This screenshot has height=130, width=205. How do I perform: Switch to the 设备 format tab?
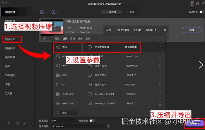tap(80, 39)
